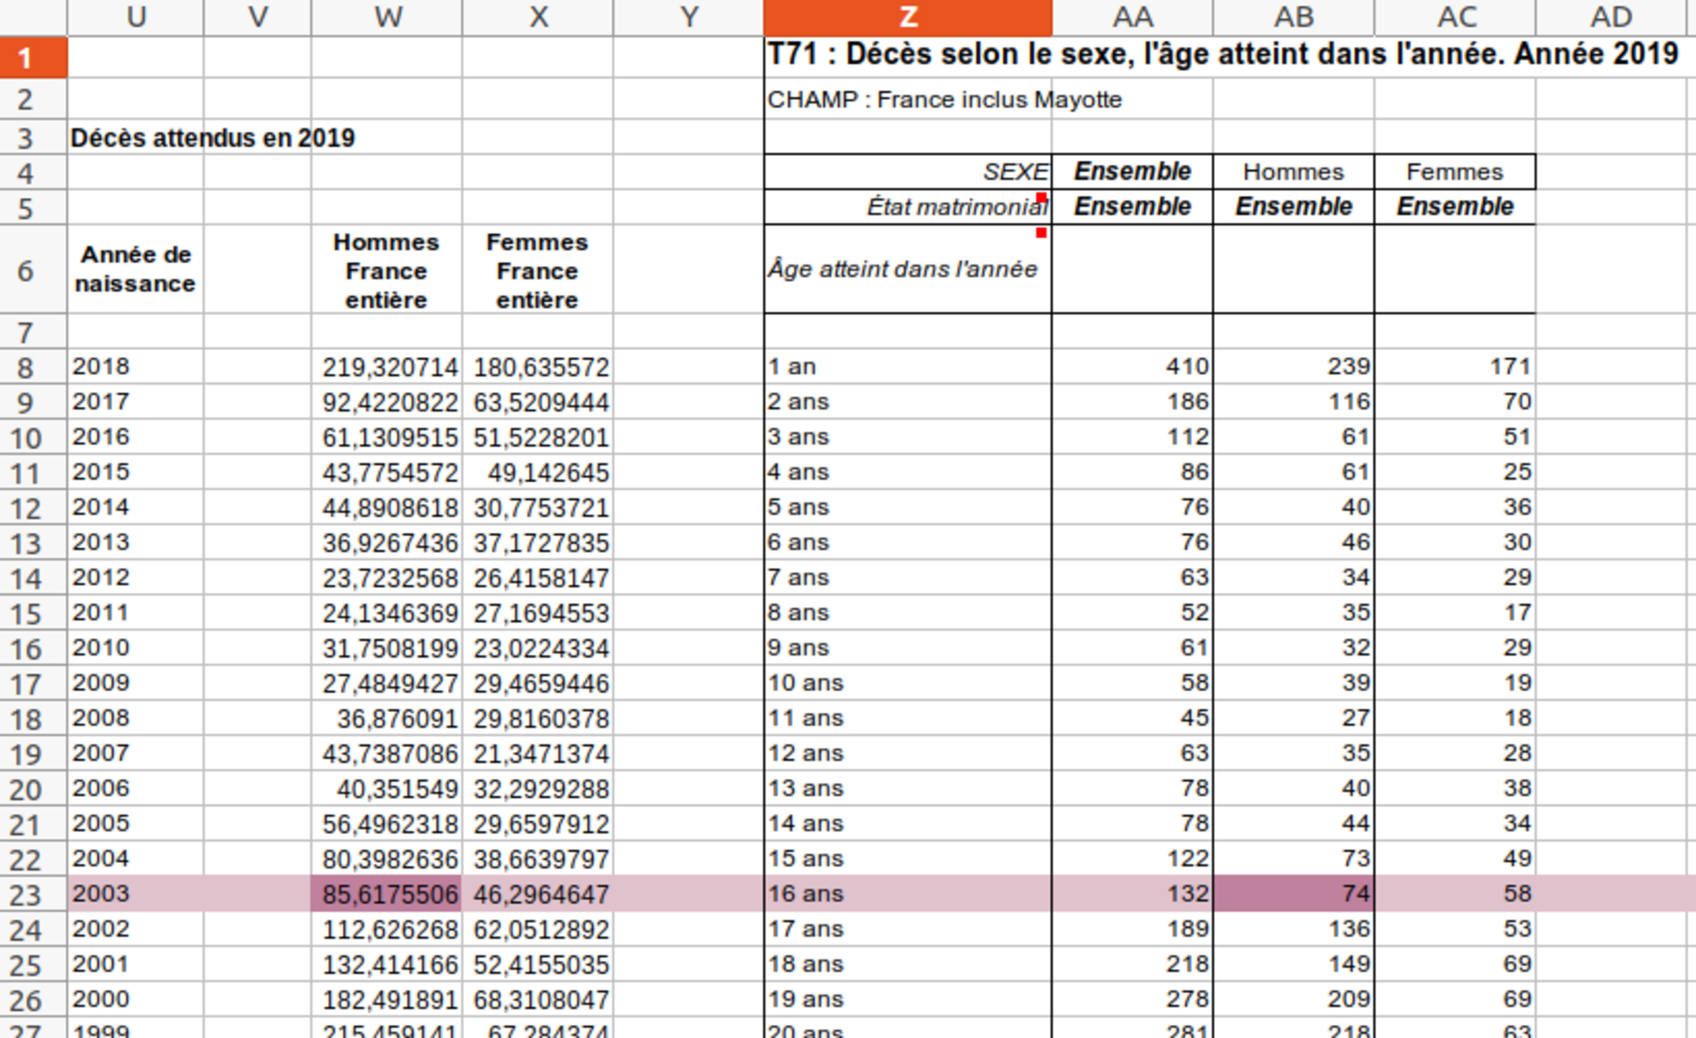
Task: Click Femmes France entière header cell
Action: [x=537, y=270]
